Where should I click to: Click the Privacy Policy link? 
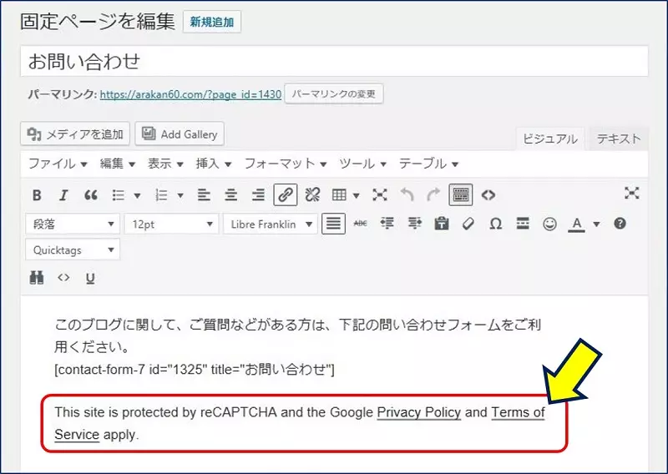point(419,412)
